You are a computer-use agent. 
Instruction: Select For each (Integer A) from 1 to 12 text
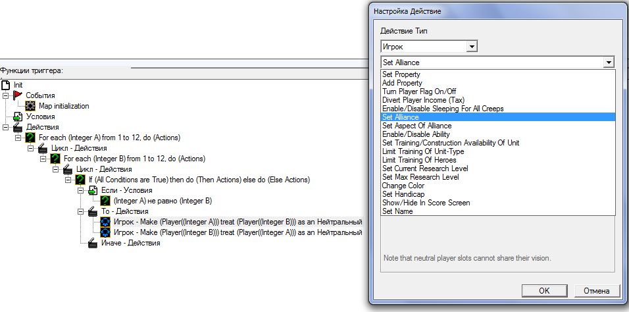click(x=109, y=138)
